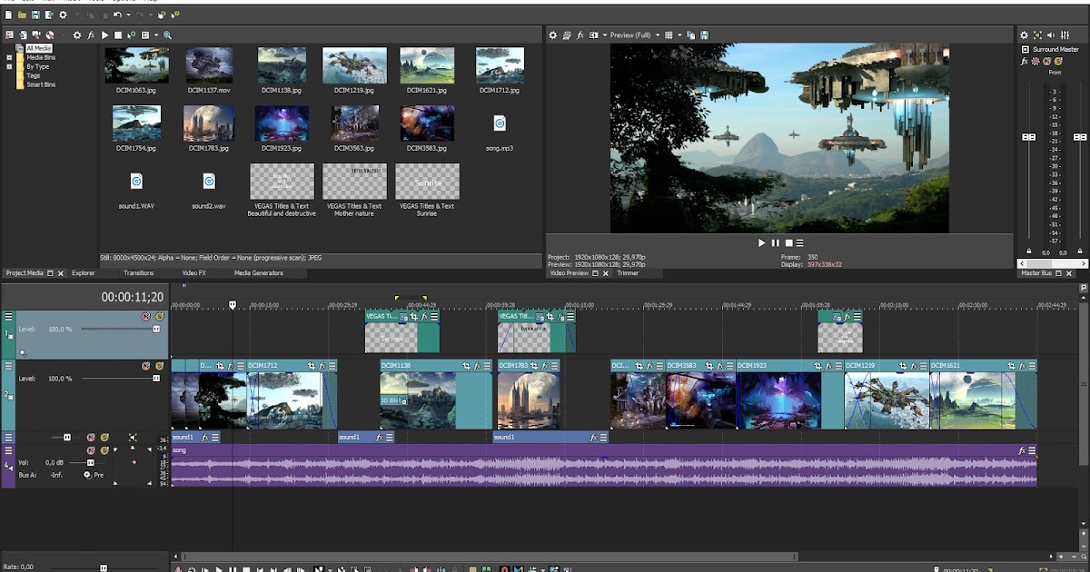The height and width of the screenshot is (572, 1090).
Task: Save preview snapshot to file
Action: tap(704, 35)
